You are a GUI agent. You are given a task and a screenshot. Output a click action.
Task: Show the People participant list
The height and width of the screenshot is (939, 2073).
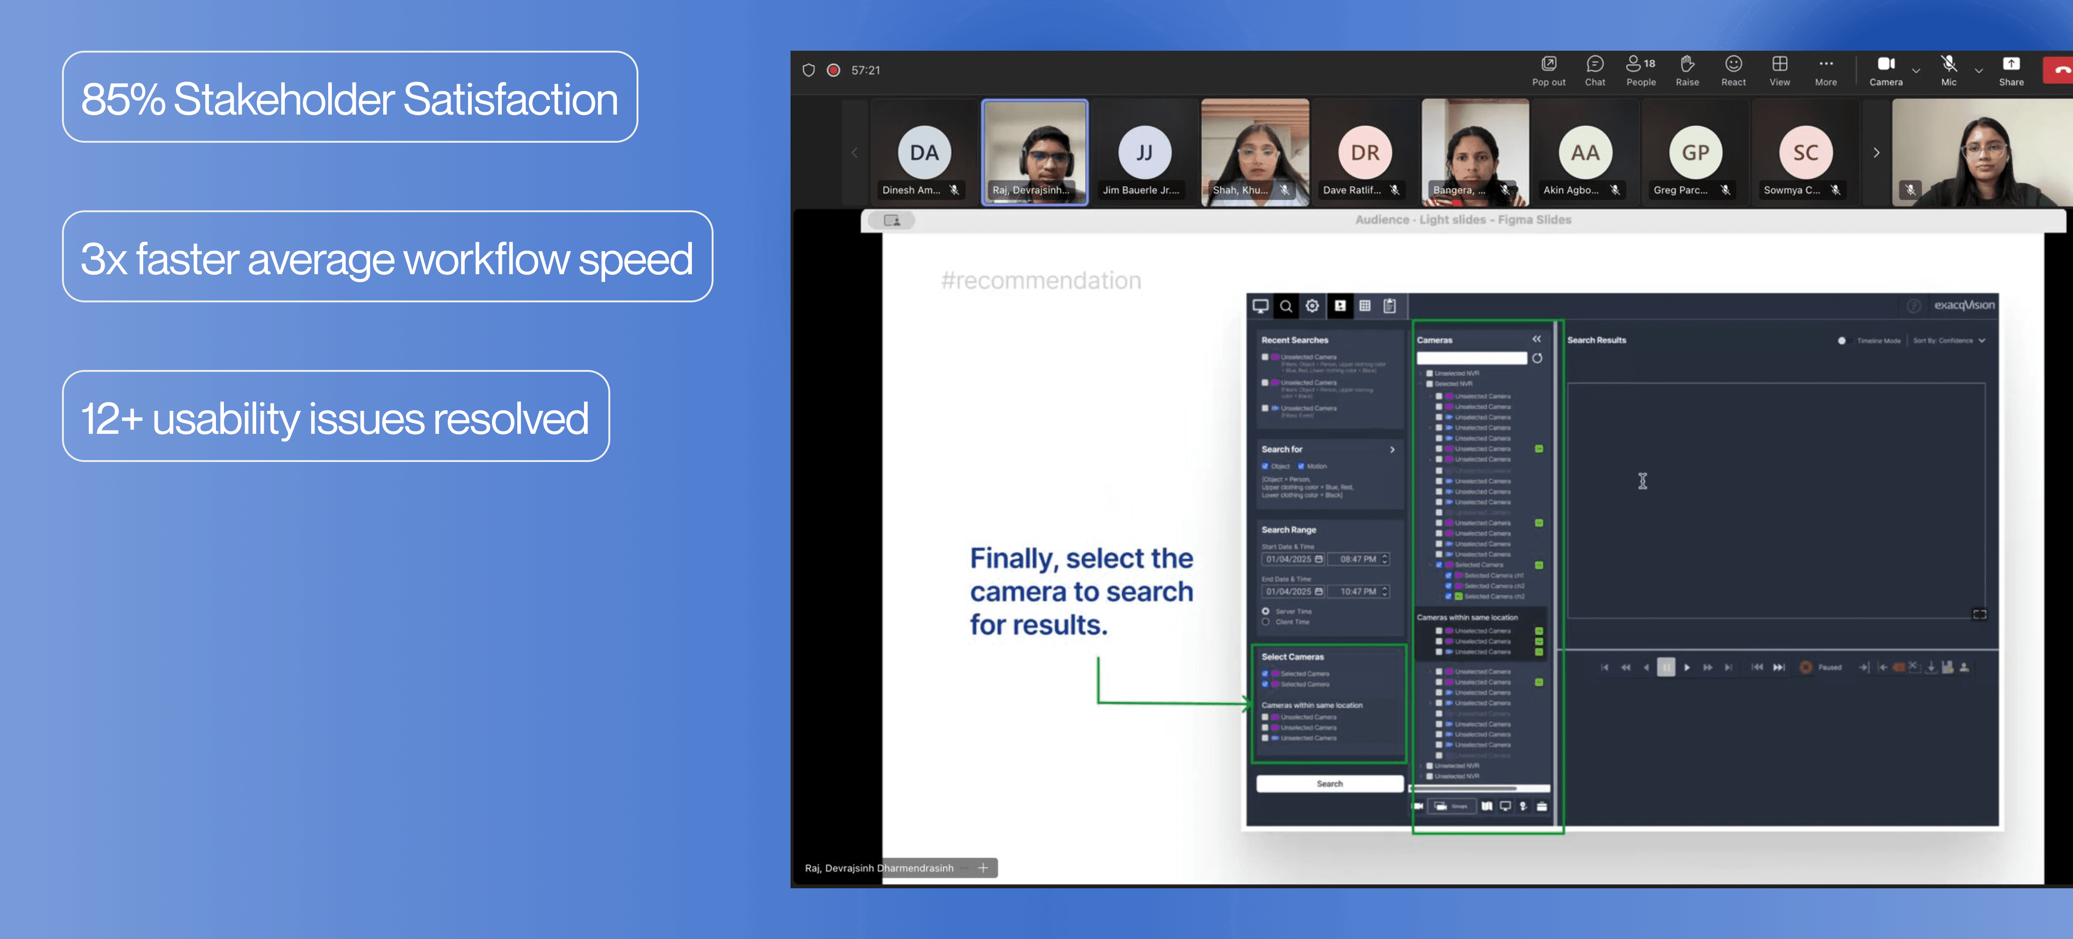(1640, 70)
